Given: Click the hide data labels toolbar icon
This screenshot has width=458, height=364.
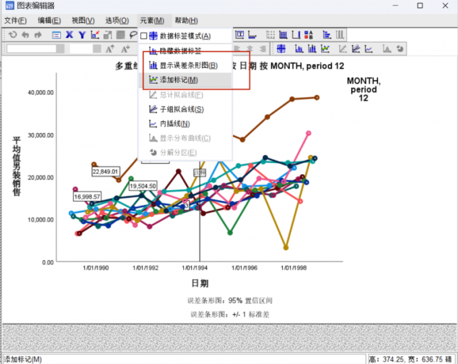Looking at the screenshot, I should tap(299, 49).
